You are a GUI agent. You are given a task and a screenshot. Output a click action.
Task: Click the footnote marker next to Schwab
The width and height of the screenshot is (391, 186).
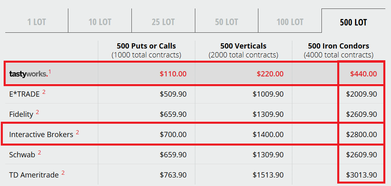tap(39, 152)
